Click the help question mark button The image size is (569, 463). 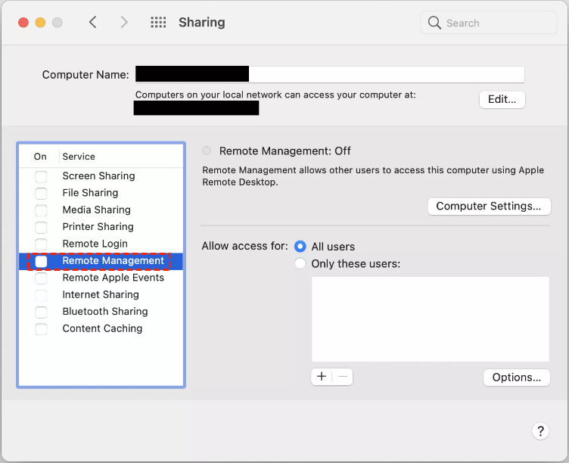pos(539,431)
